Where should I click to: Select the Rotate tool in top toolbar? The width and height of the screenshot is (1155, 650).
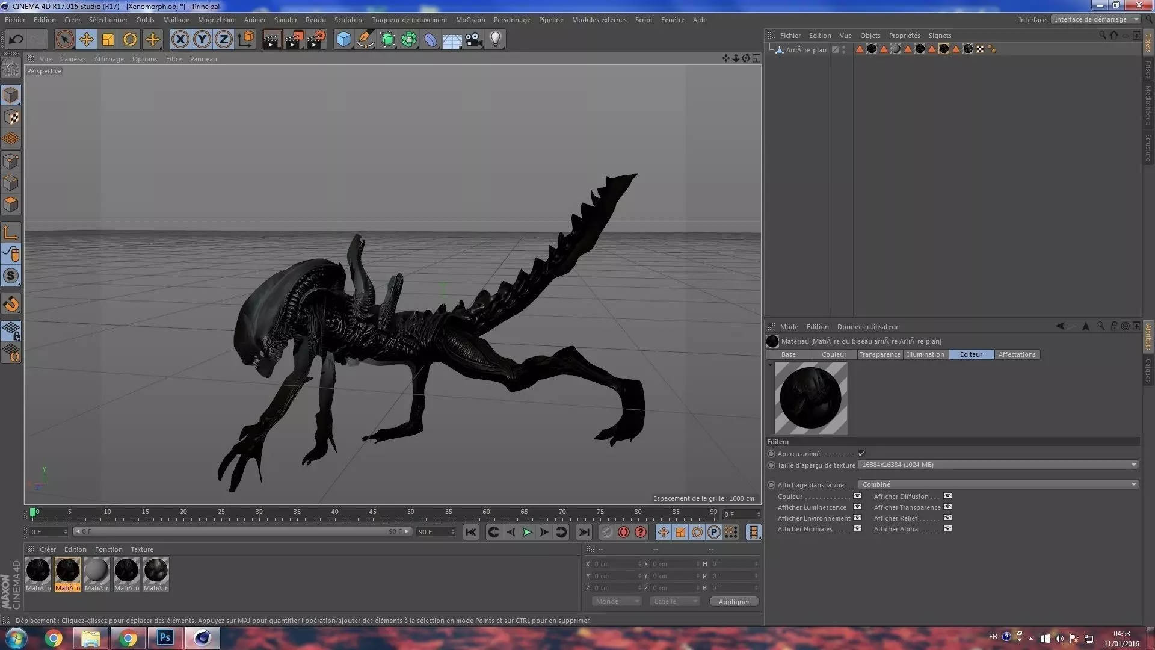pos(130,40)
